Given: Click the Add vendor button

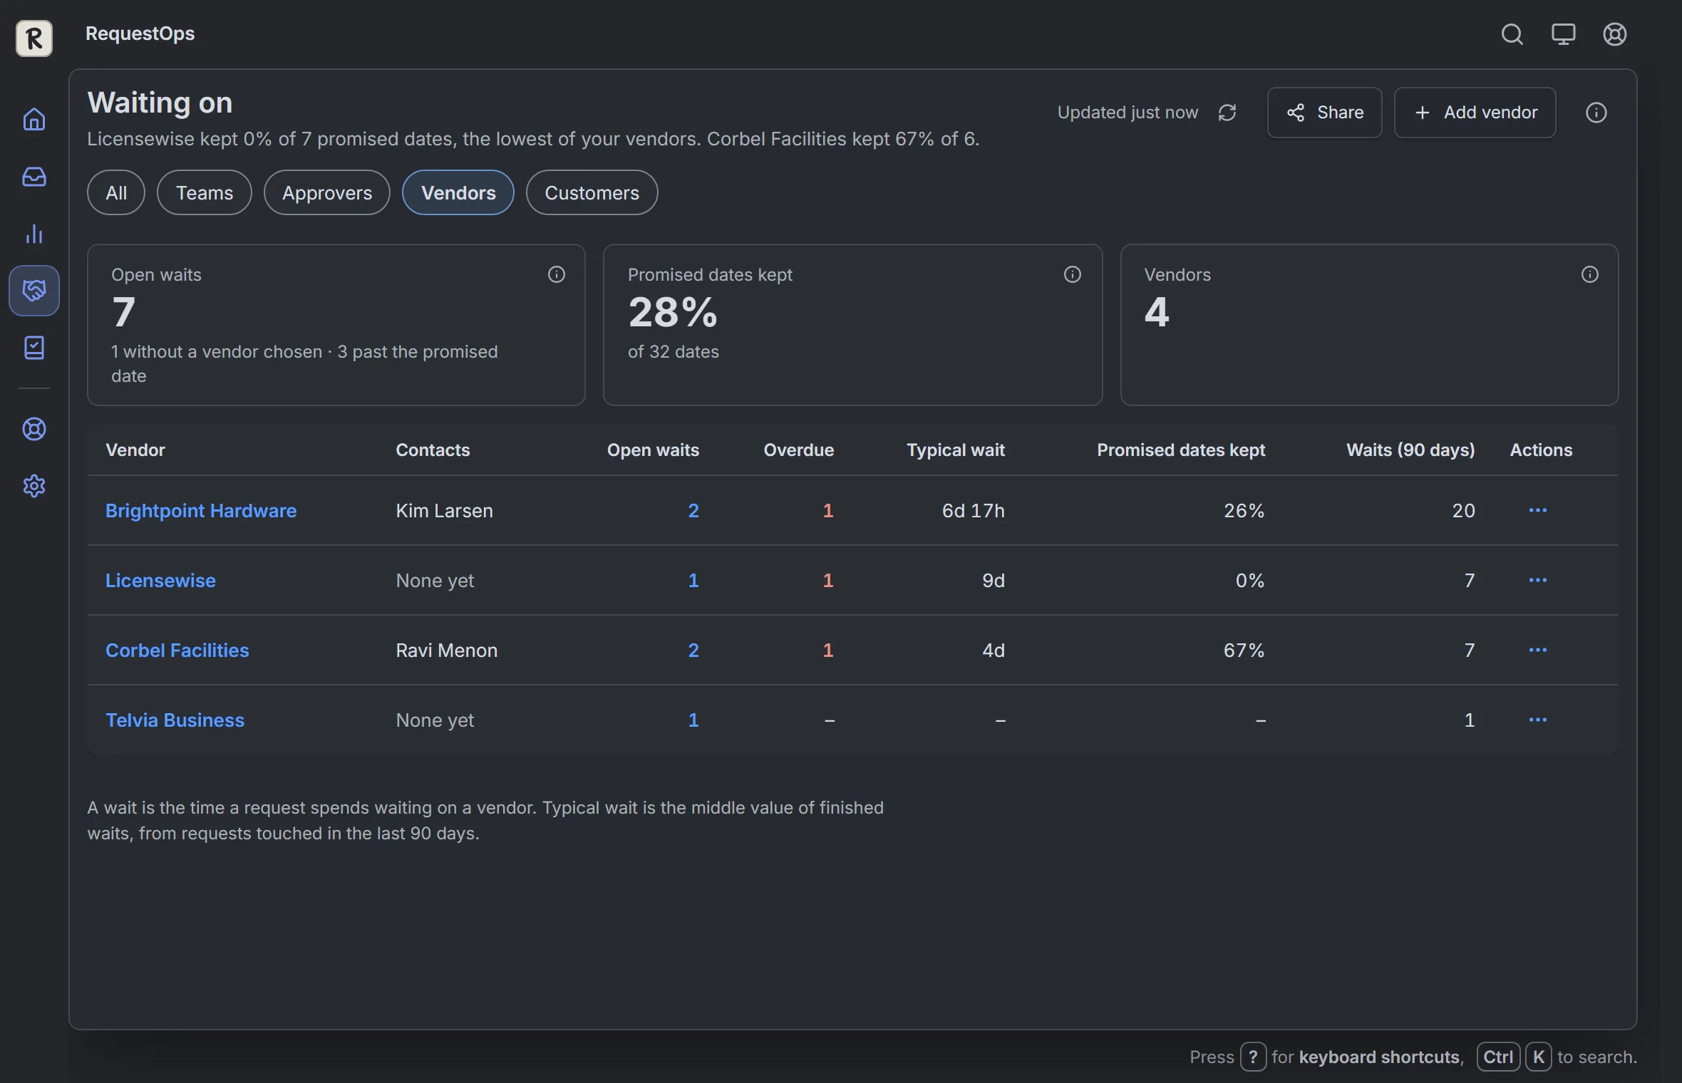Looking at the screenshot, I should click(1475, 113).
